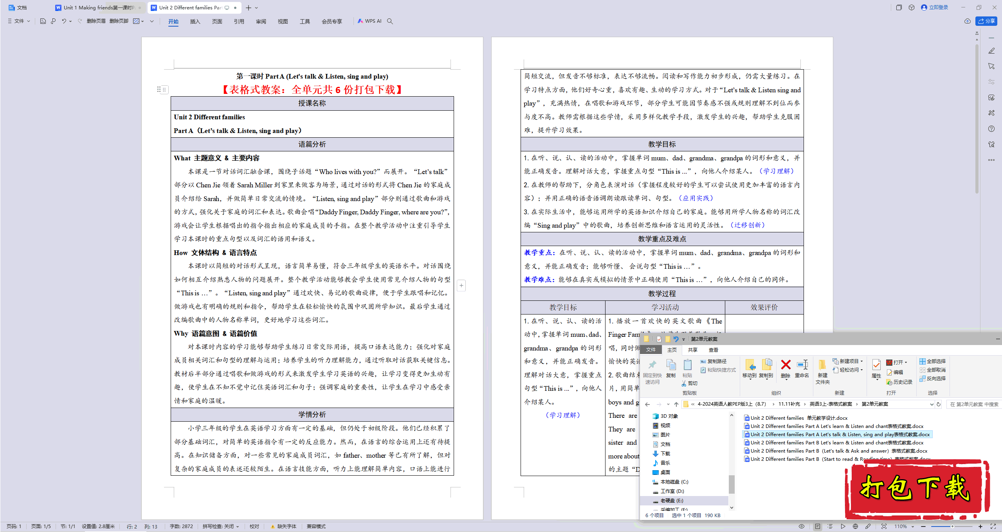The image size is (1002, 532).
Task: Open the 插入 ribbon tab
Action: tap(195, 22)
